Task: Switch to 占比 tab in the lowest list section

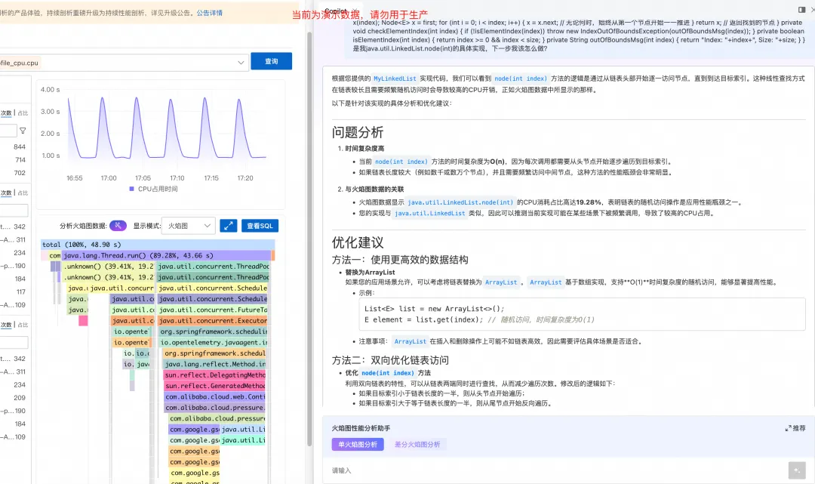Action: [23, 325]
